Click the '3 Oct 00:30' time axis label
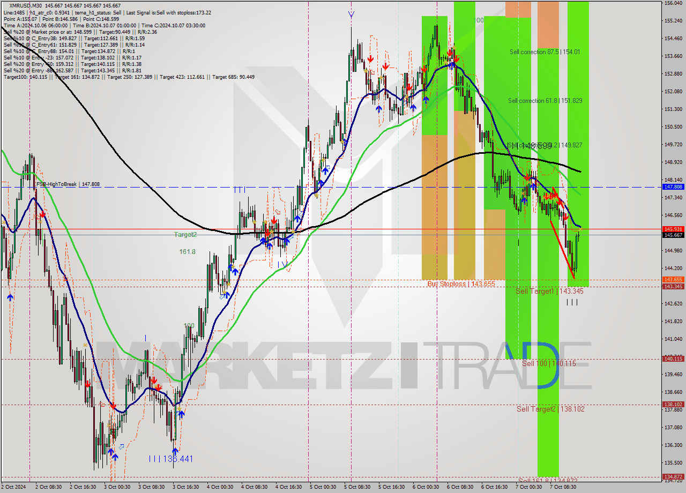The height and width of the screenshot is (493, 686). click(116, 487)
